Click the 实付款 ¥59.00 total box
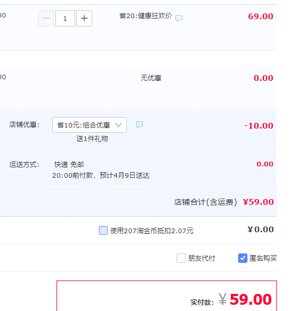308x311 pixels. tap(167, 296)
